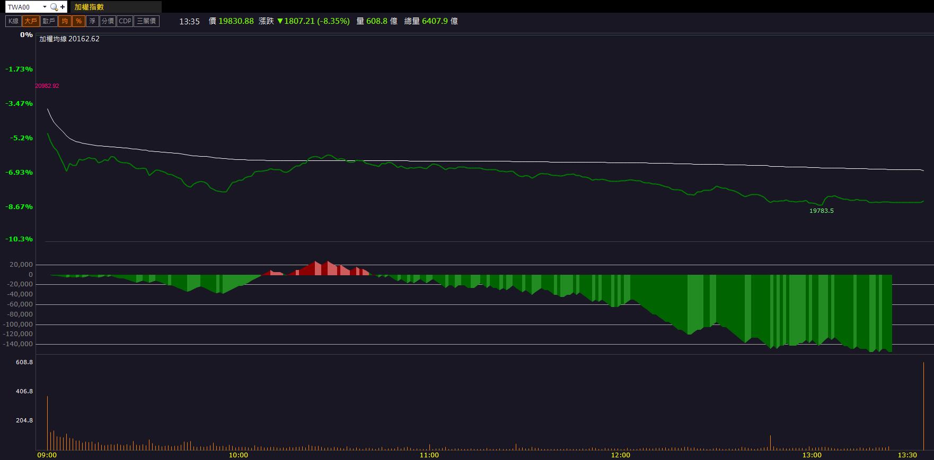
Task: Click the 11:00 time axis label
Action: pos(429,455)
